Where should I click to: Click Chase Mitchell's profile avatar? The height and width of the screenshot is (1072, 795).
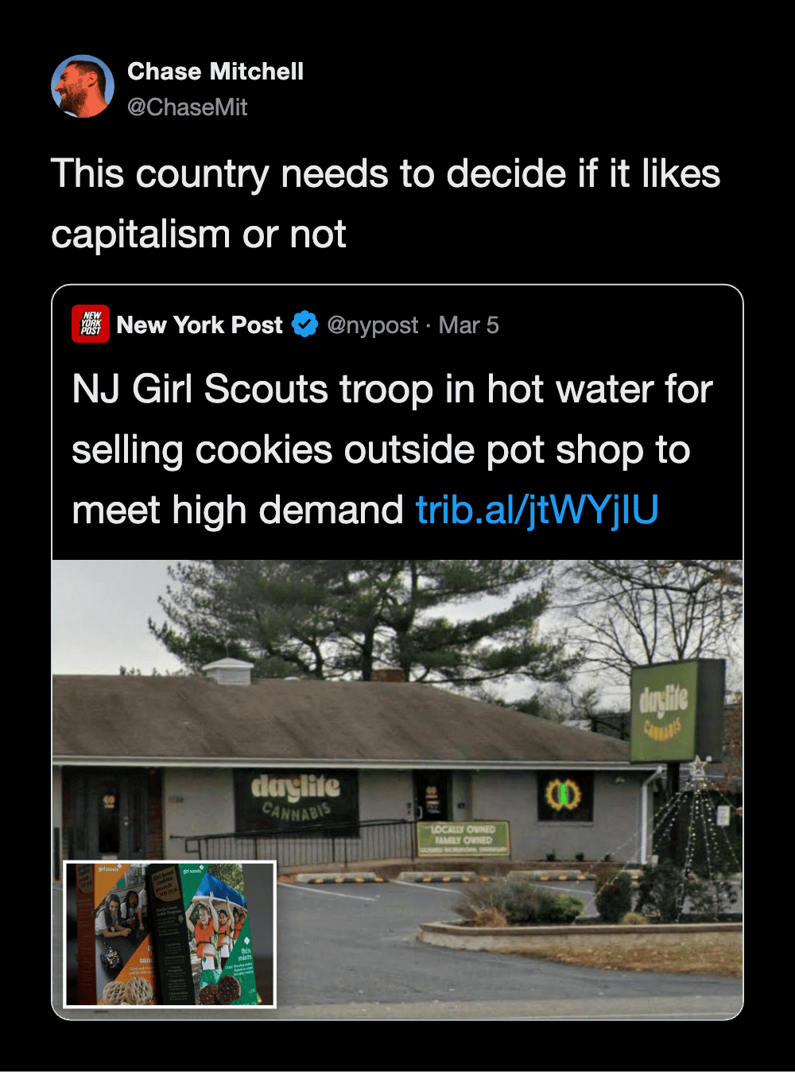pyautogui.click(x=83, y=87)
